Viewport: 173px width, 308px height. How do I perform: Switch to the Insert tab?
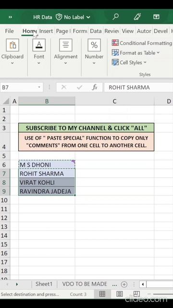click(46, 31)
